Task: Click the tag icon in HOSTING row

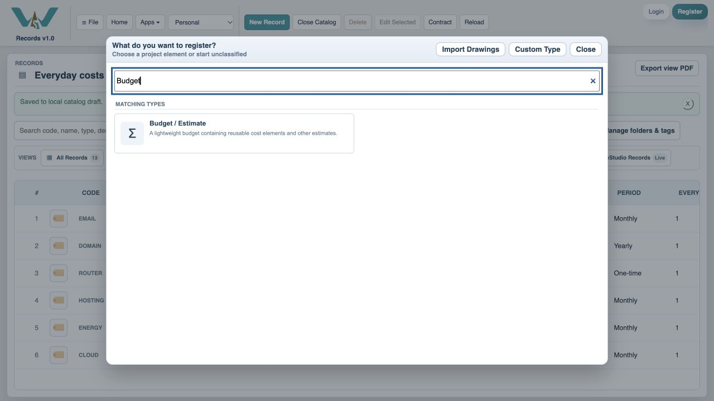Action: (59, 300)
